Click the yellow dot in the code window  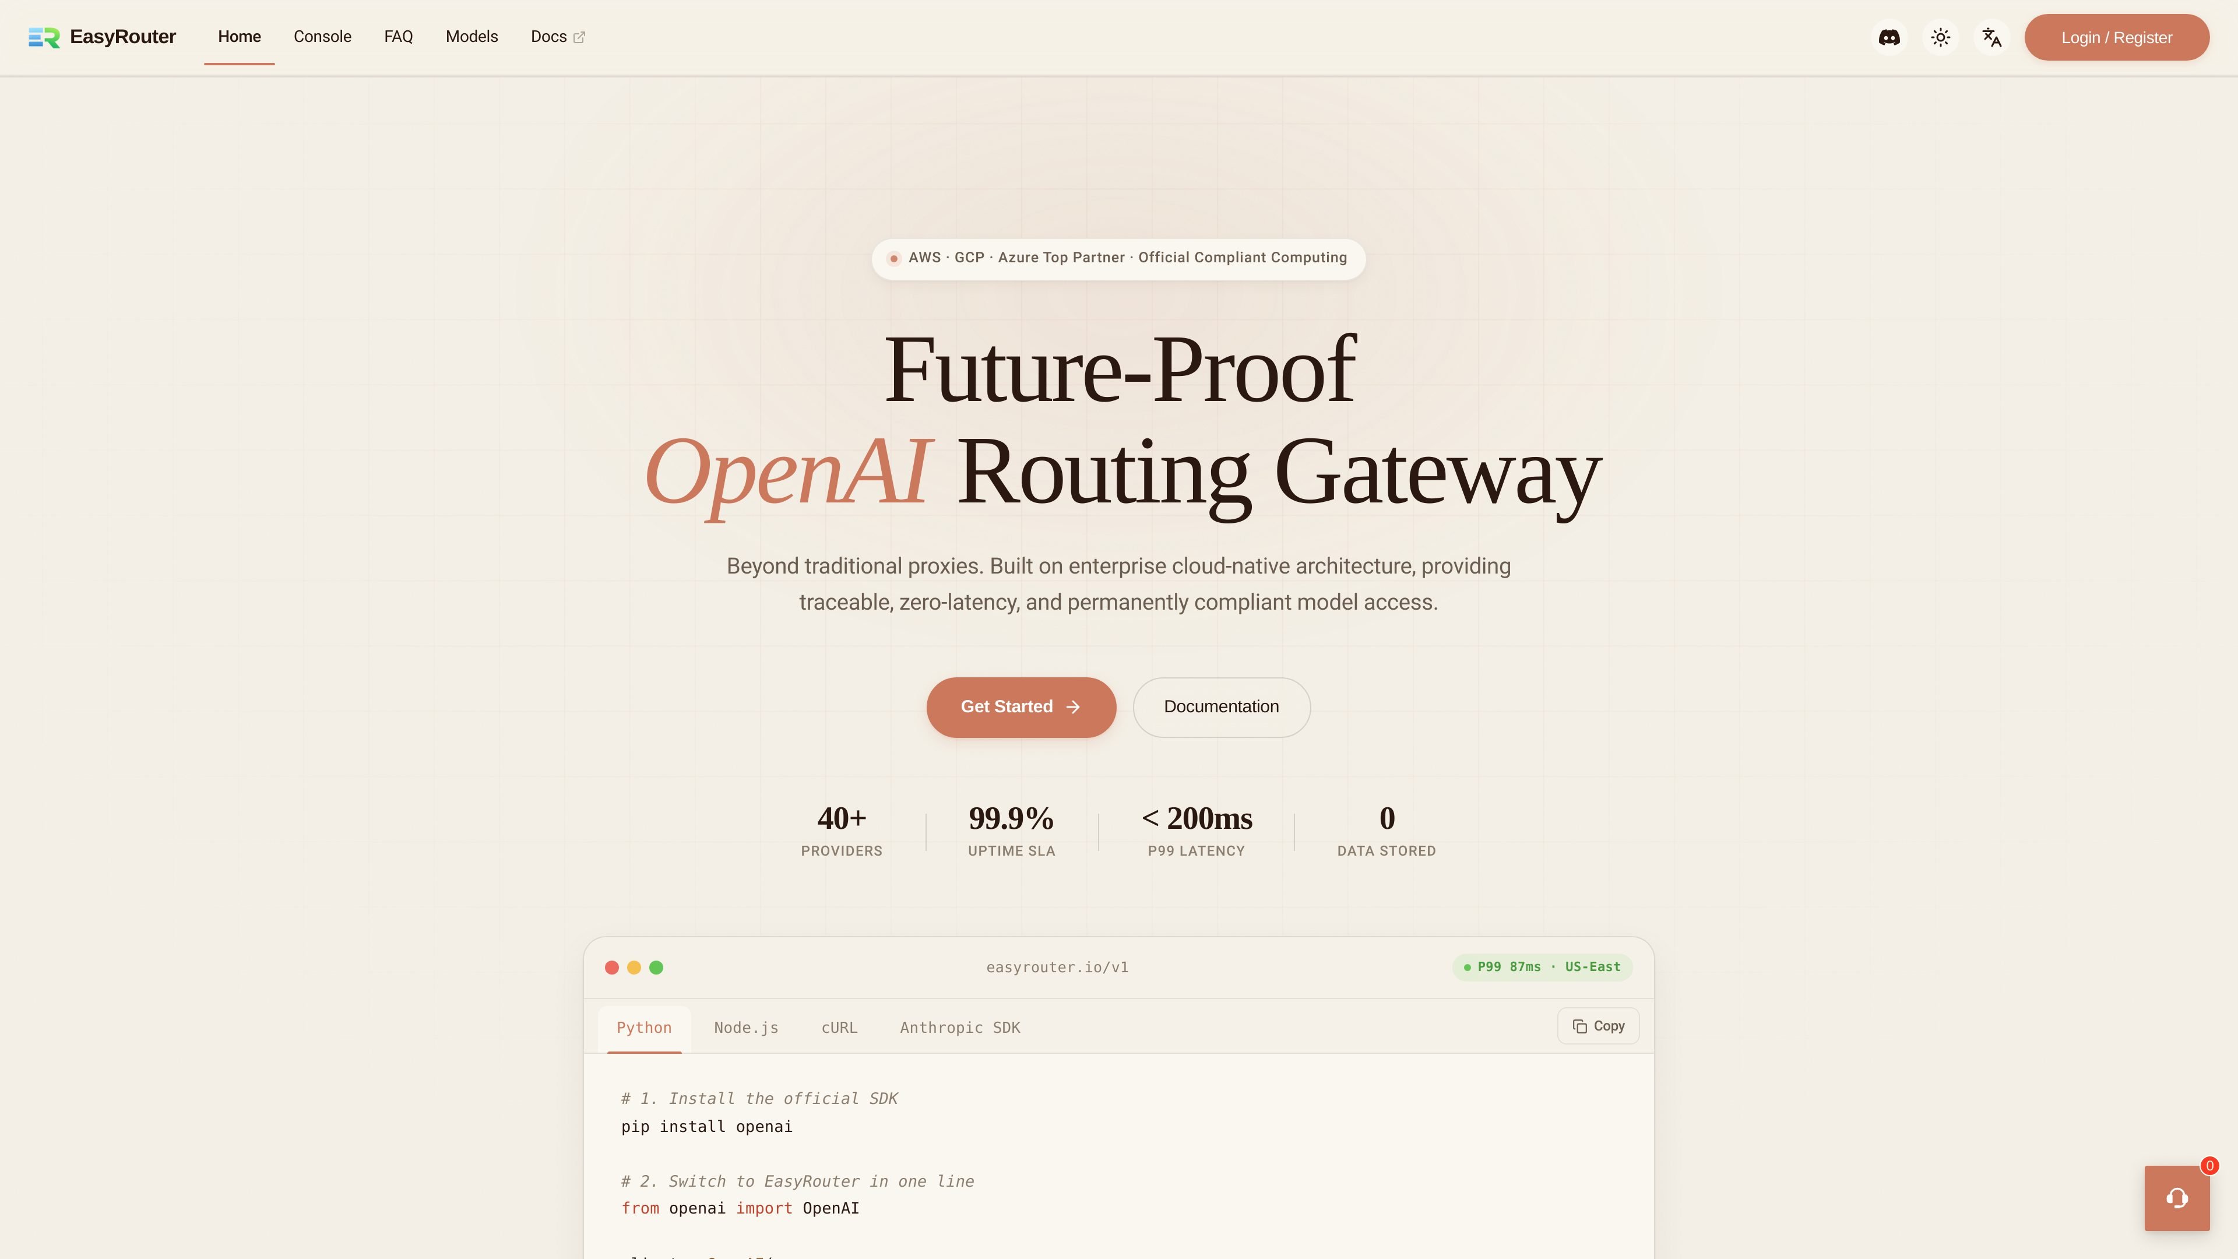pyautogui.click(x=634, y=968)
